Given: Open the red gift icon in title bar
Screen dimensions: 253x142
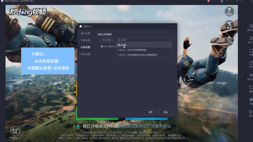Looking at the screenshot, I should point(208,1).
